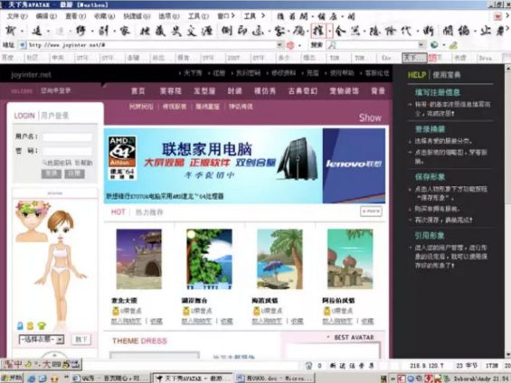Screen dimensions: 511x383
Task: Open the 收藏 (Favorites) menu
Action: coord(105,16)
